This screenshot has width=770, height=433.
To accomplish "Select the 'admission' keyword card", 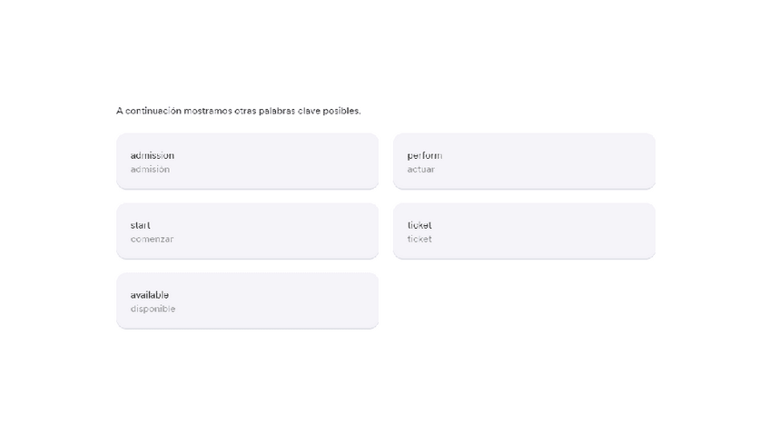I will [247, 162].
